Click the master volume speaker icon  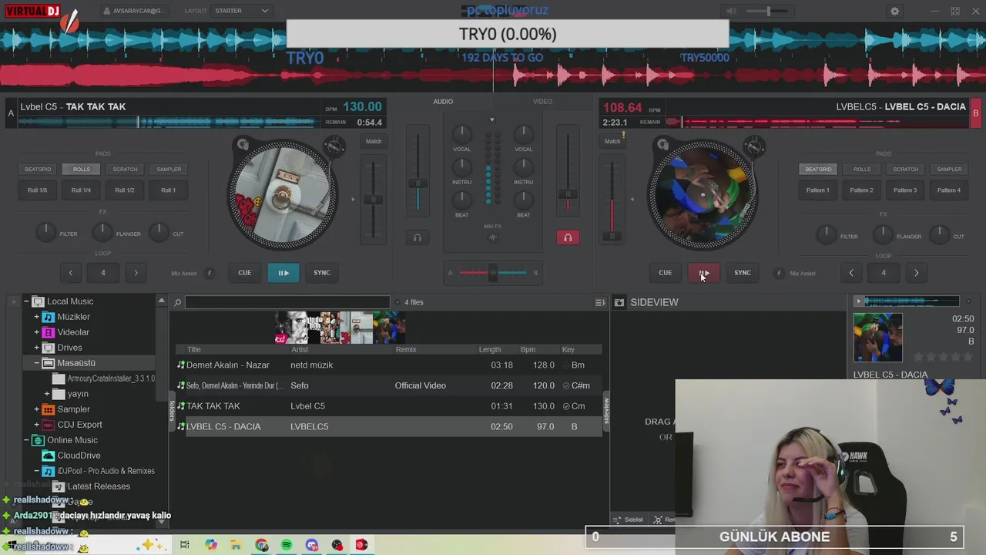[730, 12]
